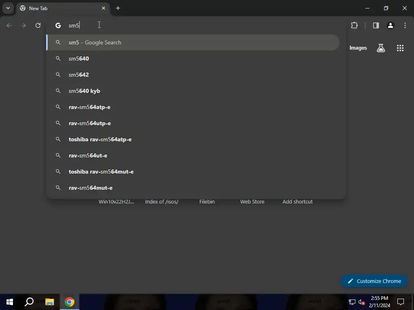Go forward using the forward arrow
This screenshot has height=310, width=414.
(23, 25)
